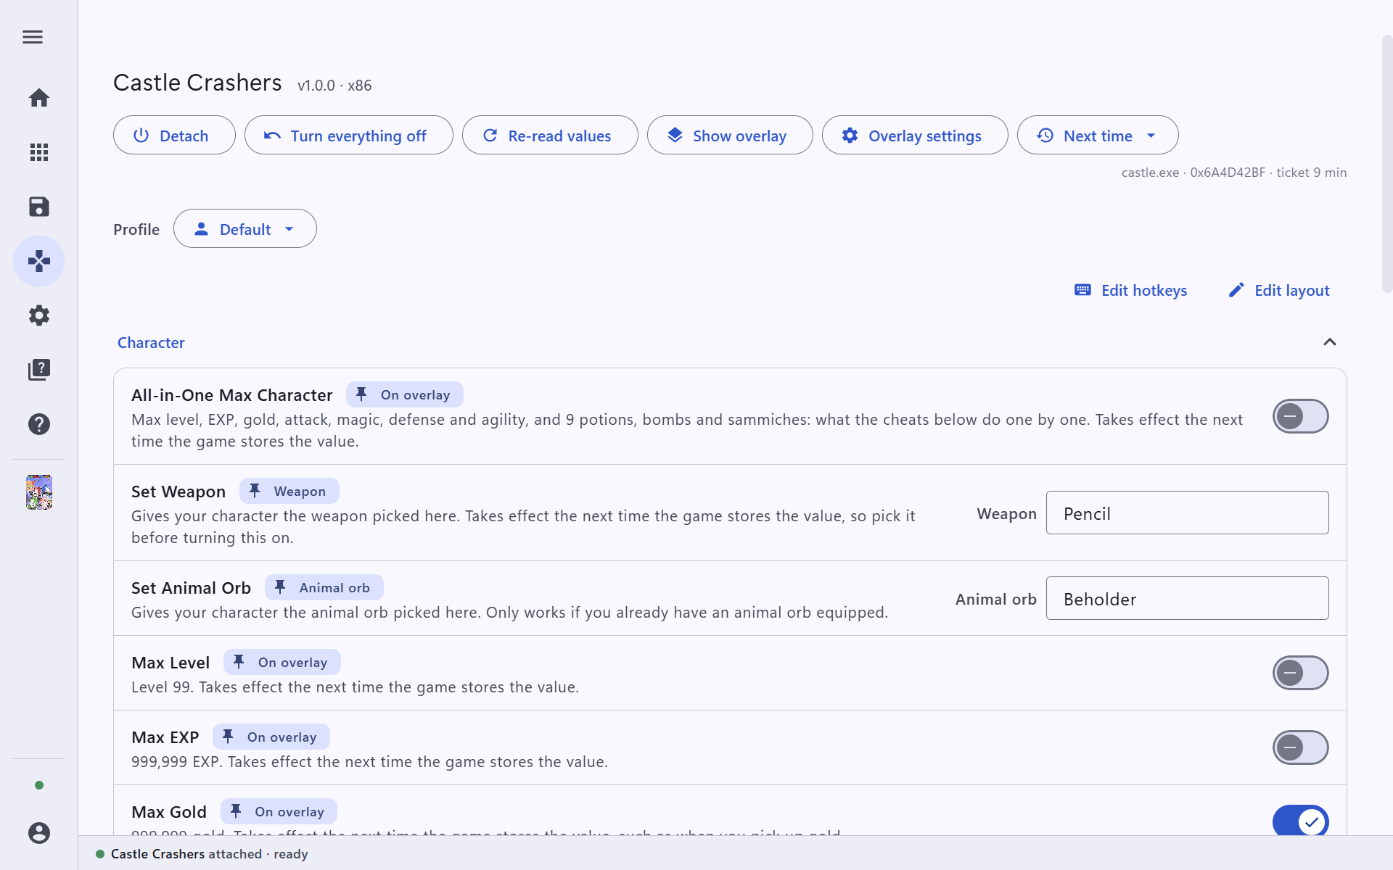Click Show overlay button
Viewport: 1393px width, 870px height.
pyautogui.click(x=730, y=136)
